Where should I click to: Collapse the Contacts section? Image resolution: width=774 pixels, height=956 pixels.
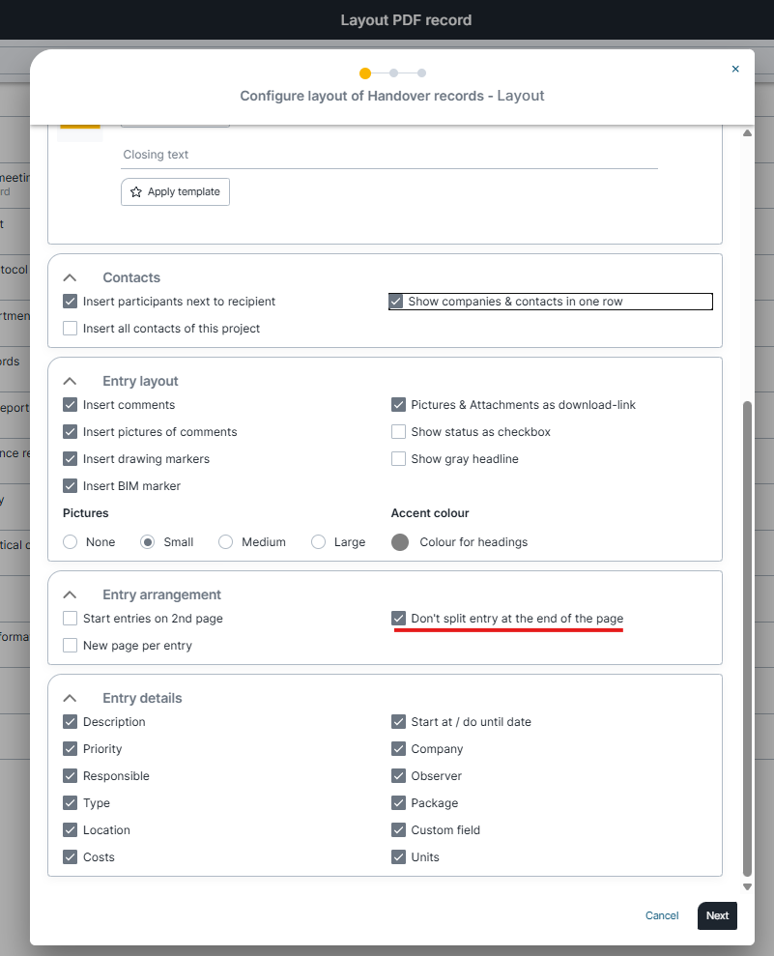(x=70, y=277)
